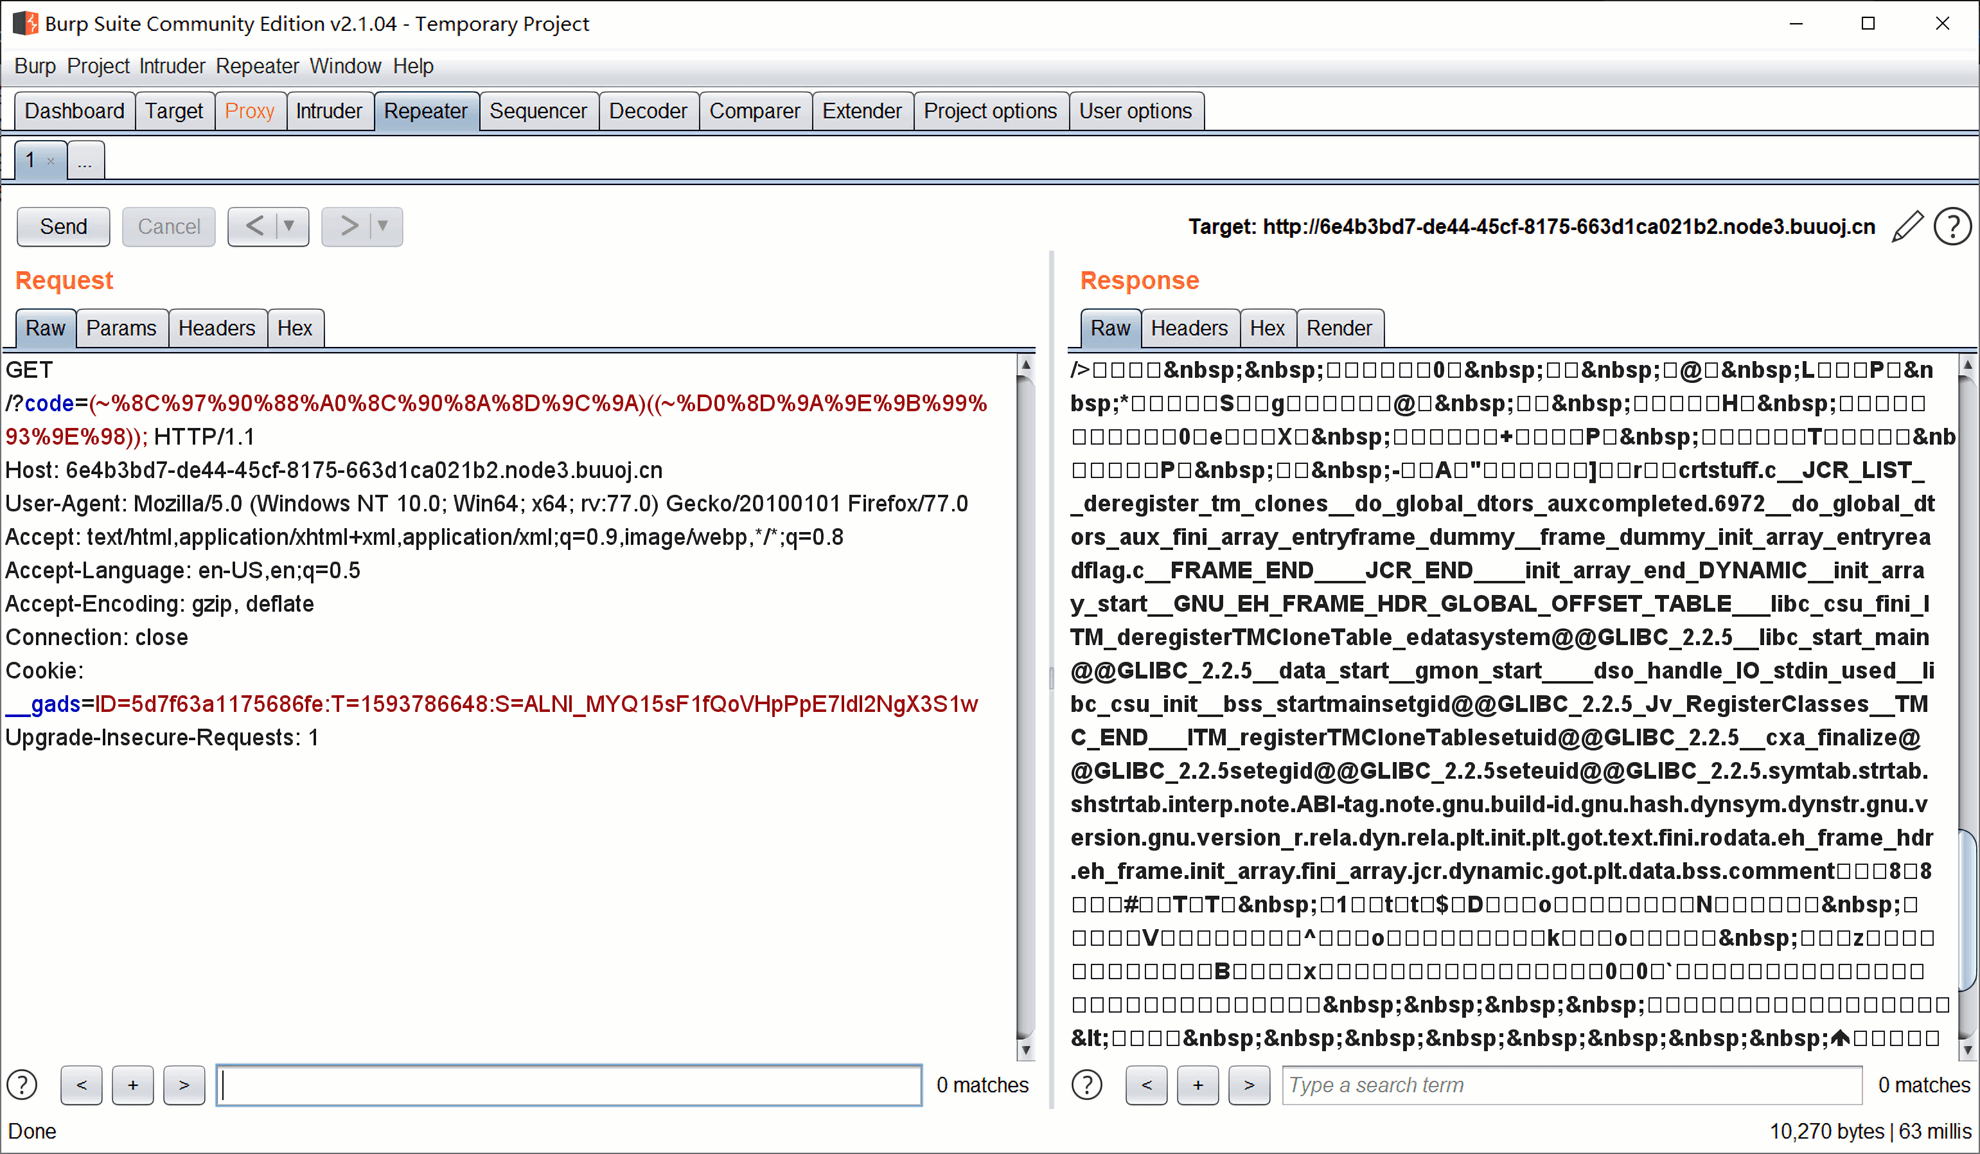
Task: Open the forward history dropdown arrow
Action: (x=384, y=226)
